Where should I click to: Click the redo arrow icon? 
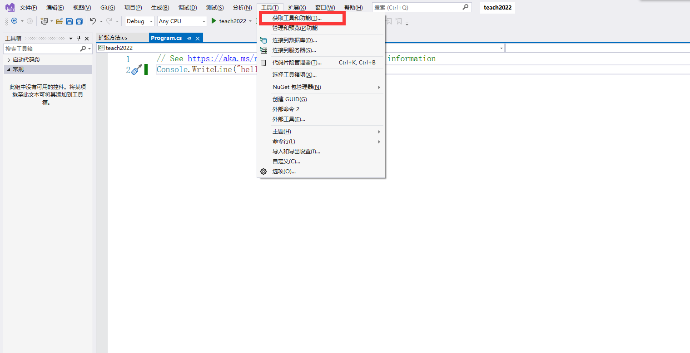click(x=109, y=21)
